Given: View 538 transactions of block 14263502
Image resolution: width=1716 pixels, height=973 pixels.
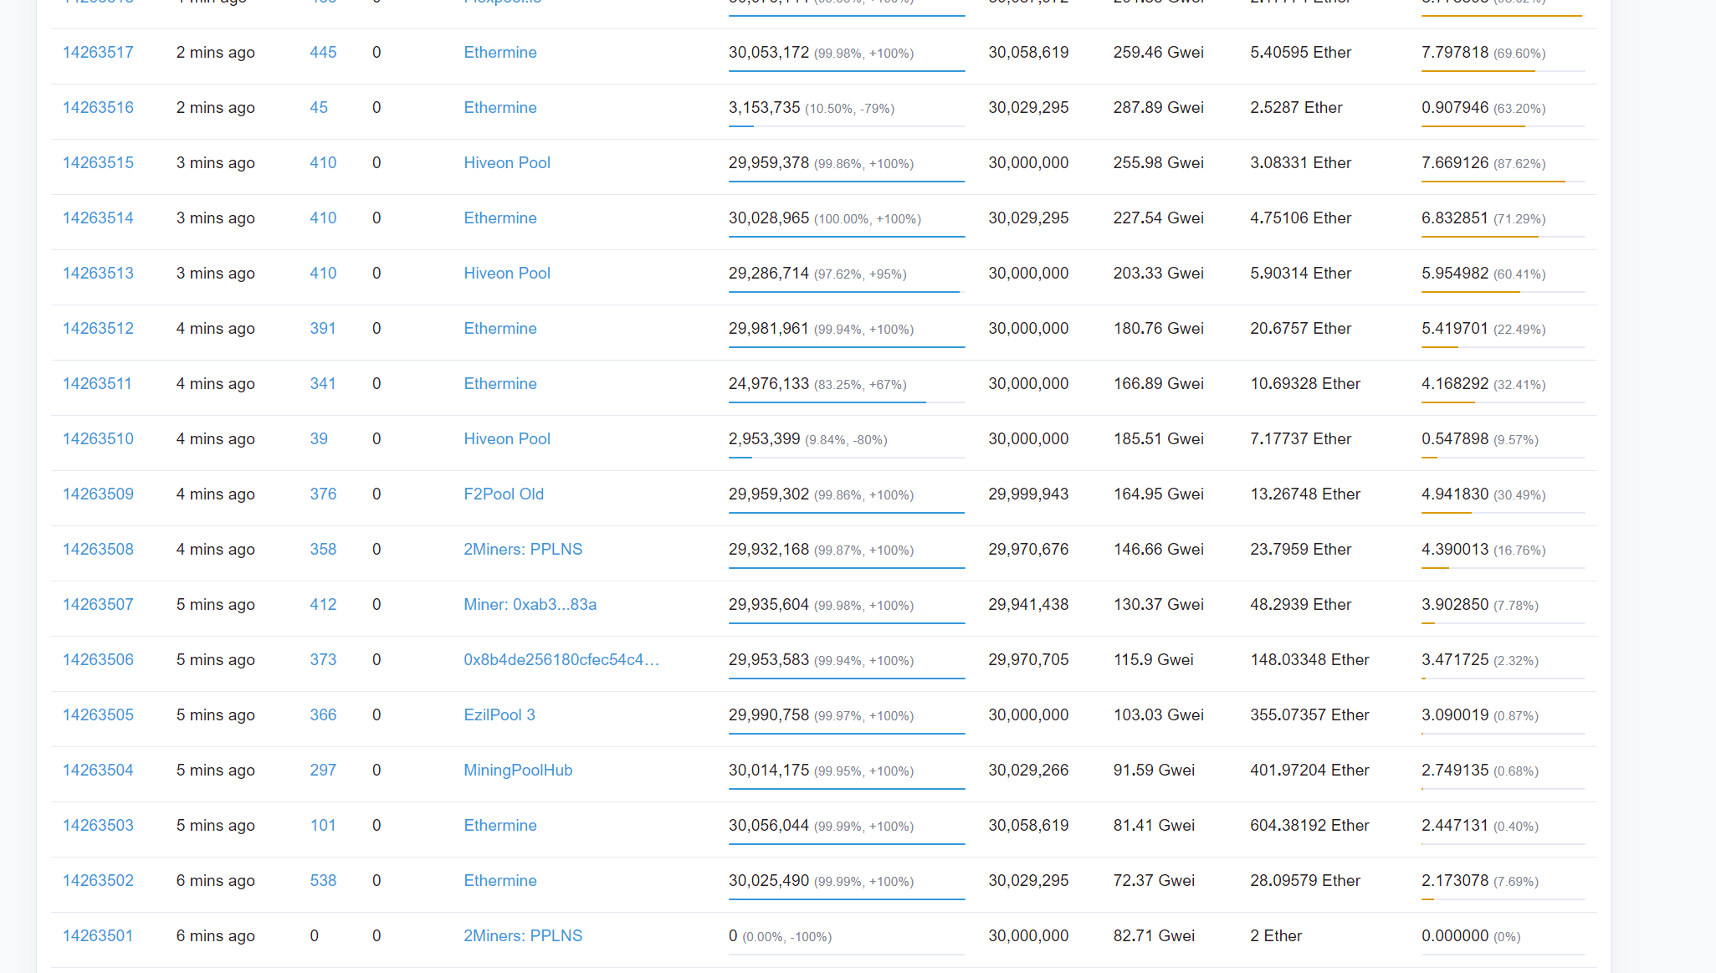Looking at the screenshot, I should click(x=323, y=881).
